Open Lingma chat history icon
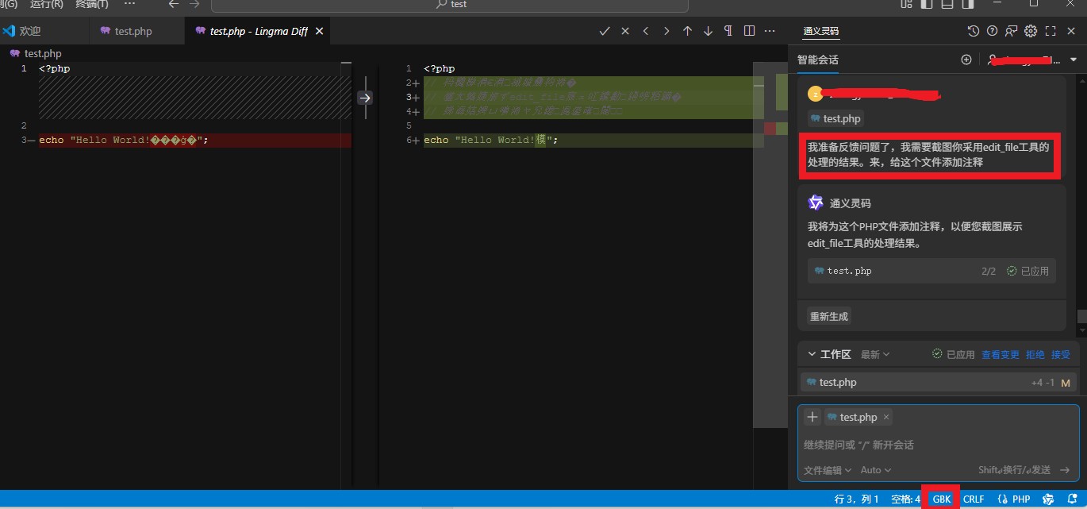The width and height of the screenshot is (1087, 509). (x=974, y=31)
